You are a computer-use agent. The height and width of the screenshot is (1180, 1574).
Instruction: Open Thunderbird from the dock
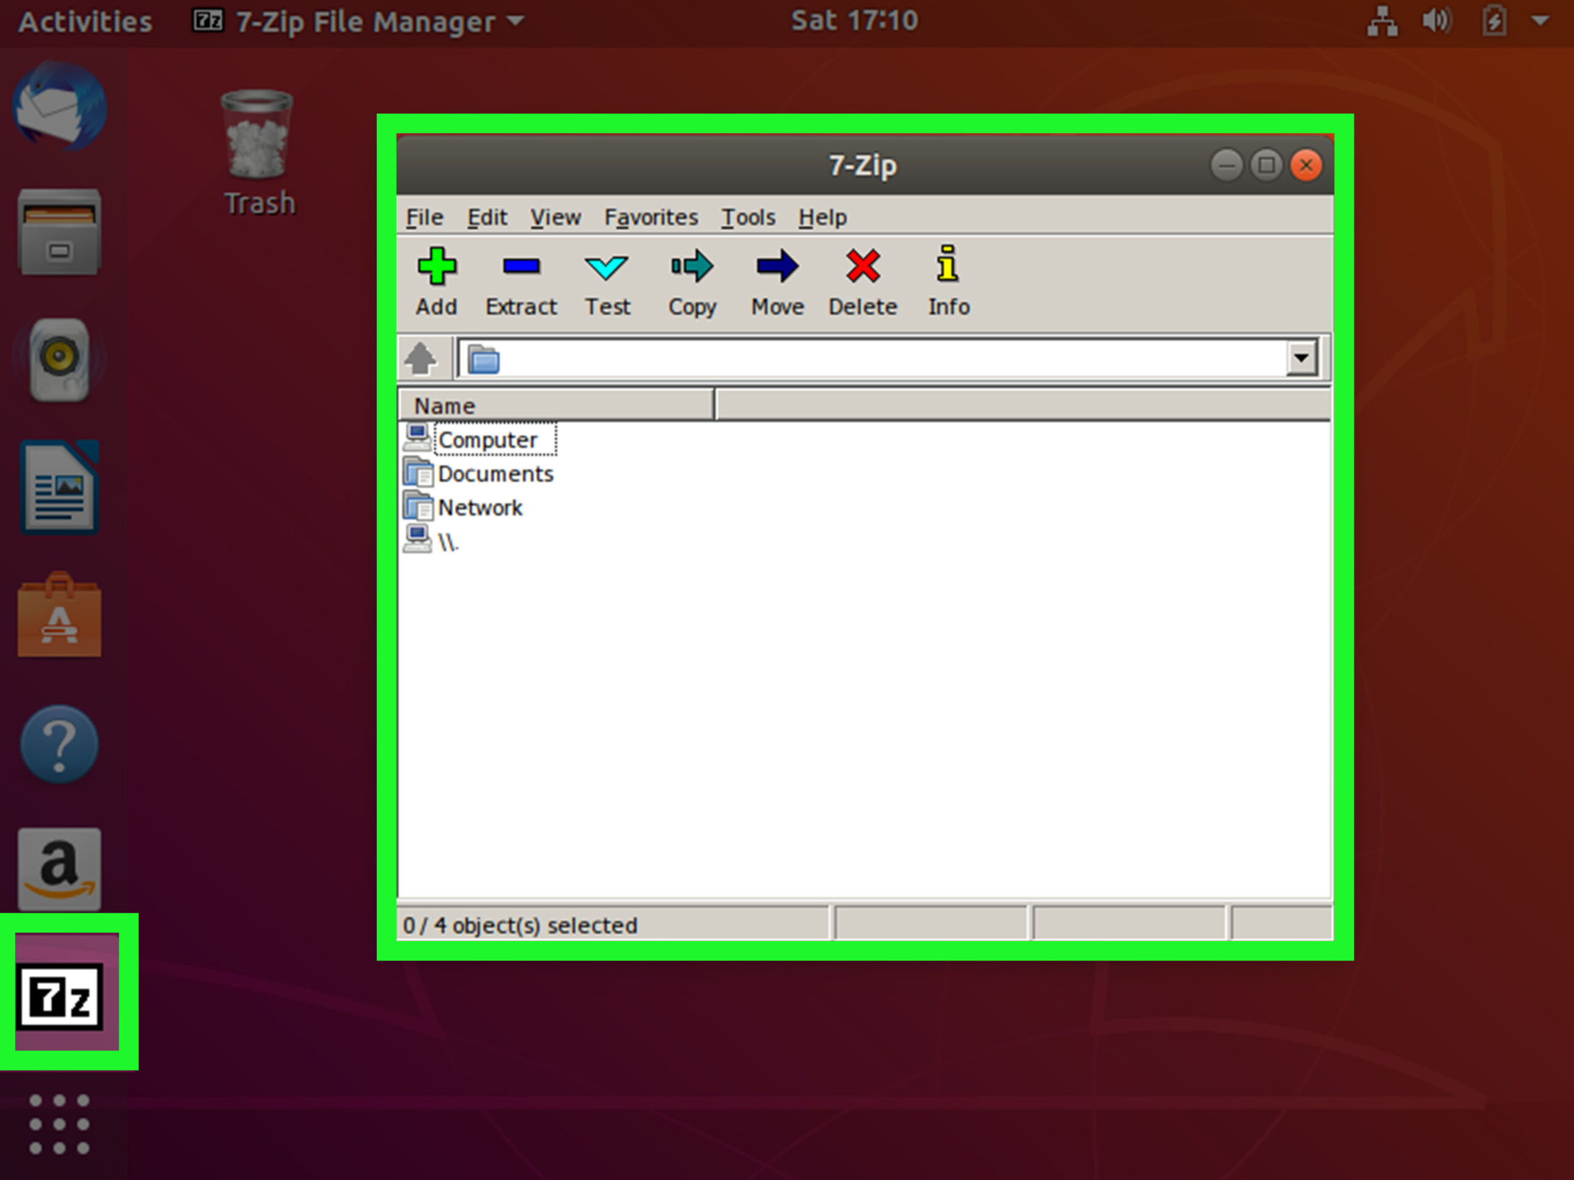tap(60, 108)
